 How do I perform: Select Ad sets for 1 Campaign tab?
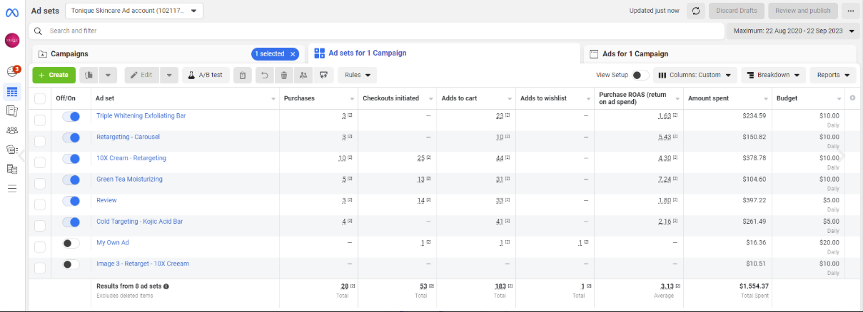click(x=443, y=53)
